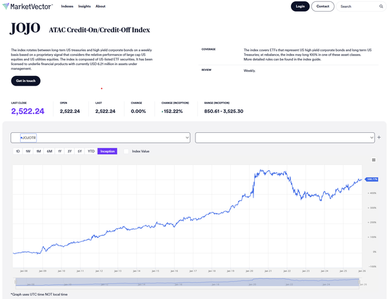Click the Get in touch button
Screen dimensions: 387x299
tap(26, 81)
